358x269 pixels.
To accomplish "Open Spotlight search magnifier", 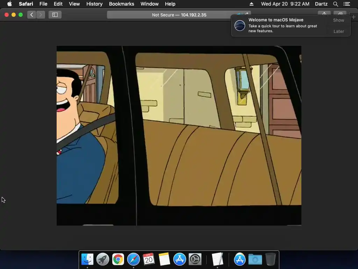I will tap(335, 4).
